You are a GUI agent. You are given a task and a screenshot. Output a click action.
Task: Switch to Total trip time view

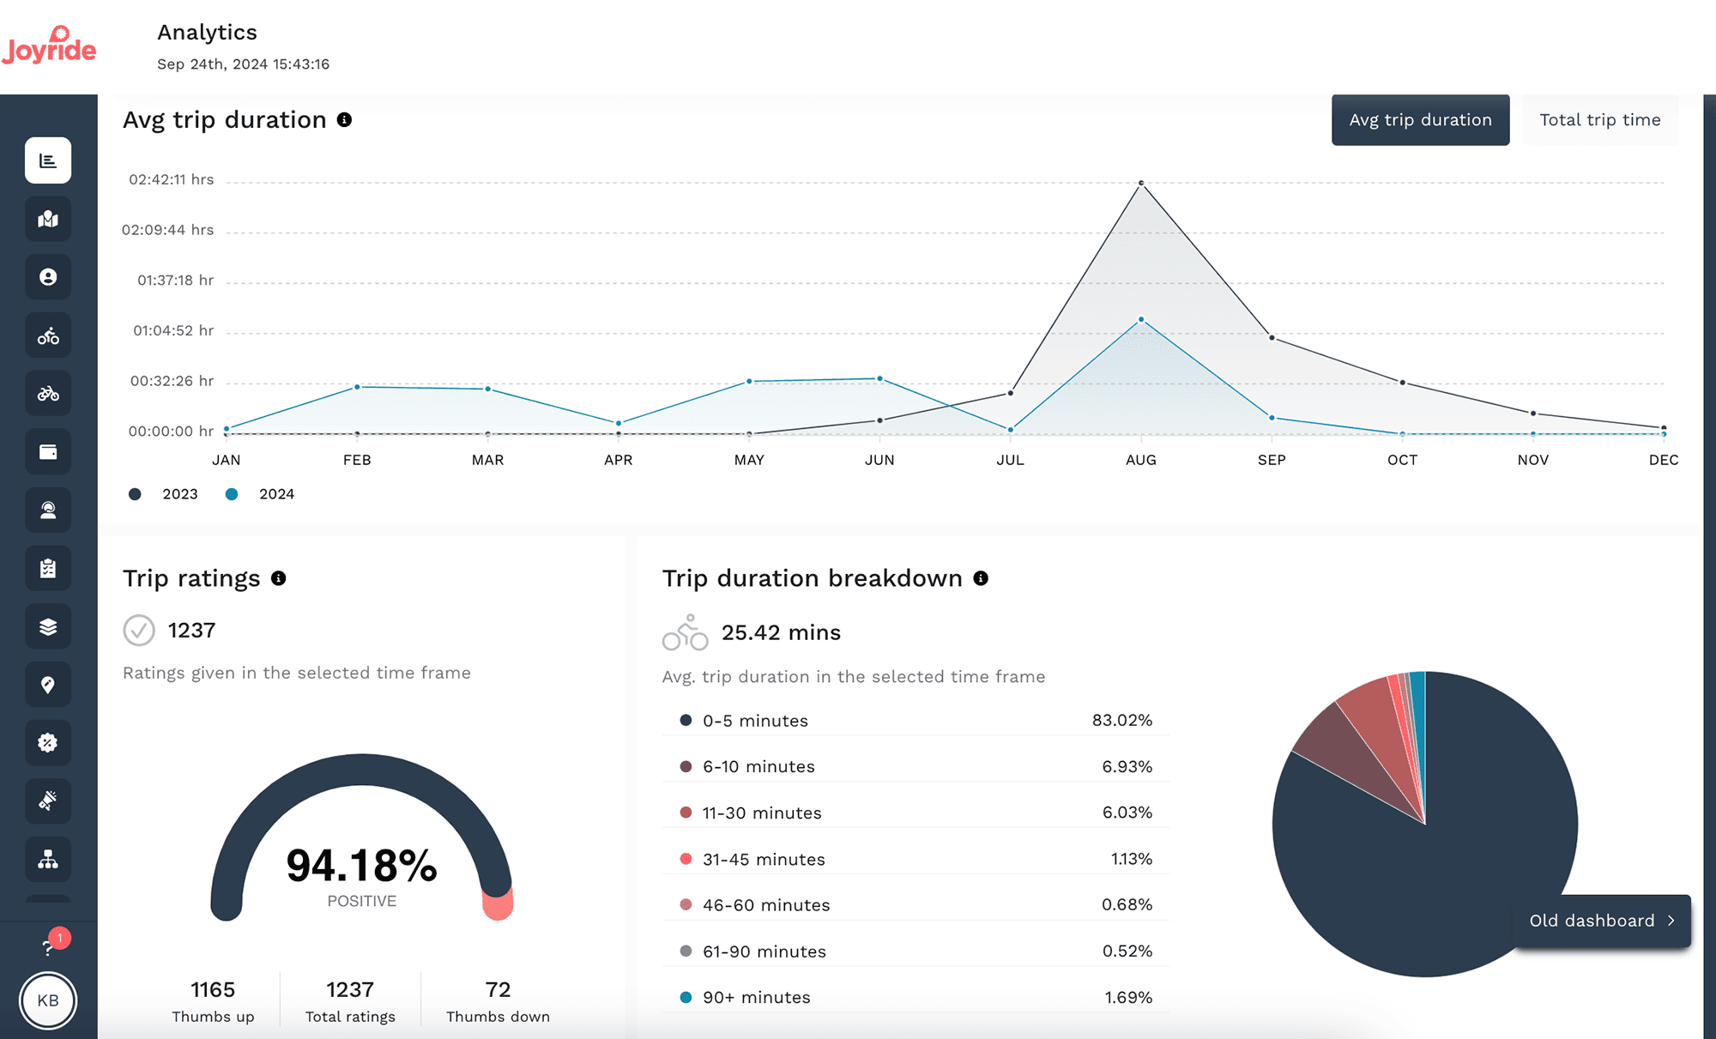1601,119
